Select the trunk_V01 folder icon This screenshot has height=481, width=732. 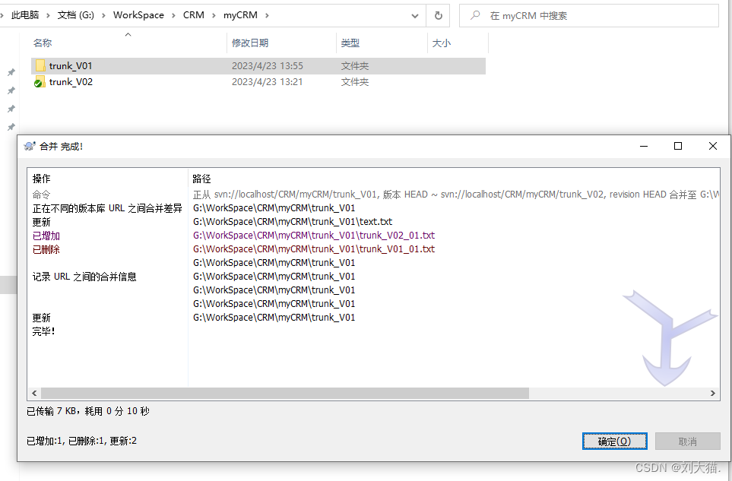tap(40, 66)
